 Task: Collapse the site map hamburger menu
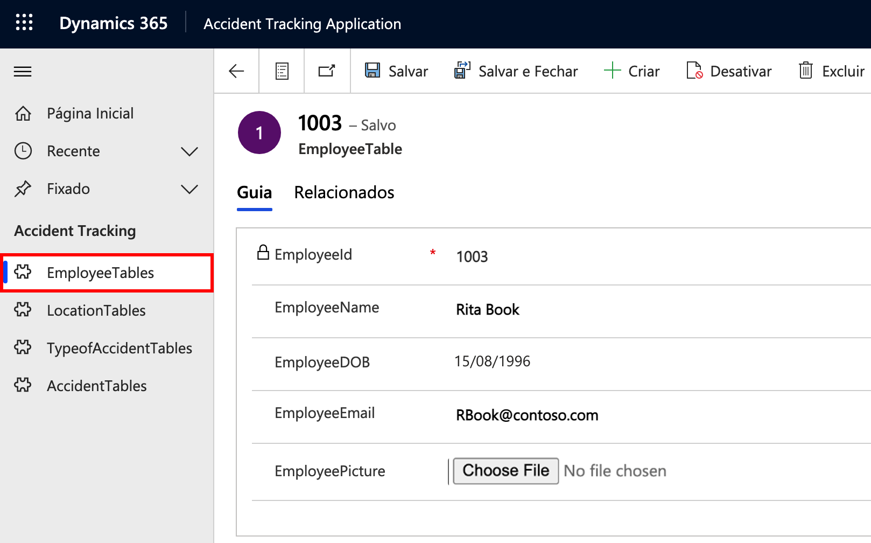pyautogui.click(x=23, y=72)
